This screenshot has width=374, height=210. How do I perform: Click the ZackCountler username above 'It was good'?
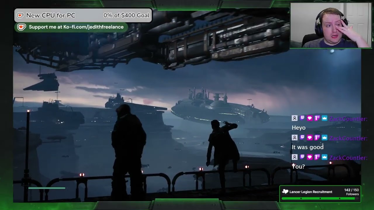[348, 138]
